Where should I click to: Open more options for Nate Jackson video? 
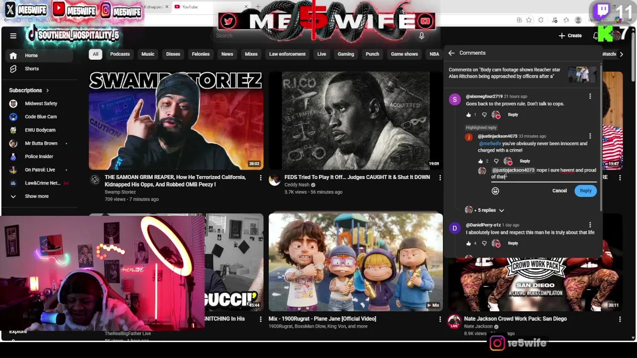[x=620, y=319]
